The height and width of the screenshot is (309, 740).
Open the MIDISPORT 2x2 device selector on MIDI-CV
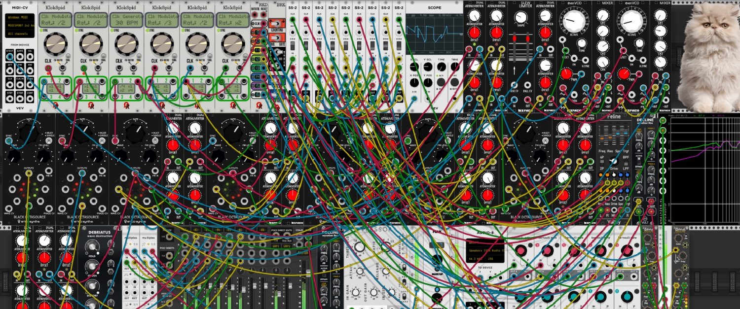[20, 26]
